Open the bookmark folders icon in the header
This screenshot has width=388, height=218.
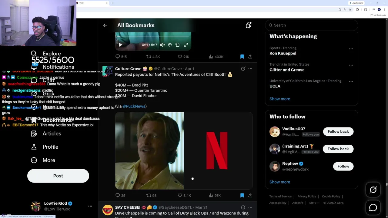[x=249, y=25]
